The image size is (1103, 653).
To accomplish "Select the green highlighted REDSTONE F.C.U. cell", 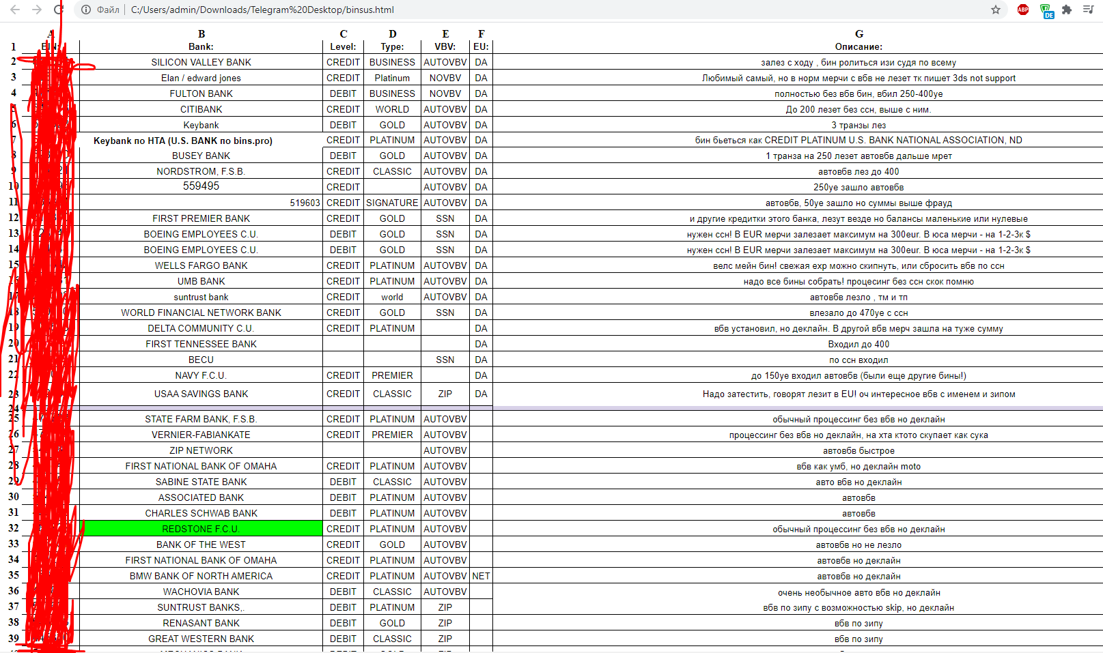I will coord(201,529).
